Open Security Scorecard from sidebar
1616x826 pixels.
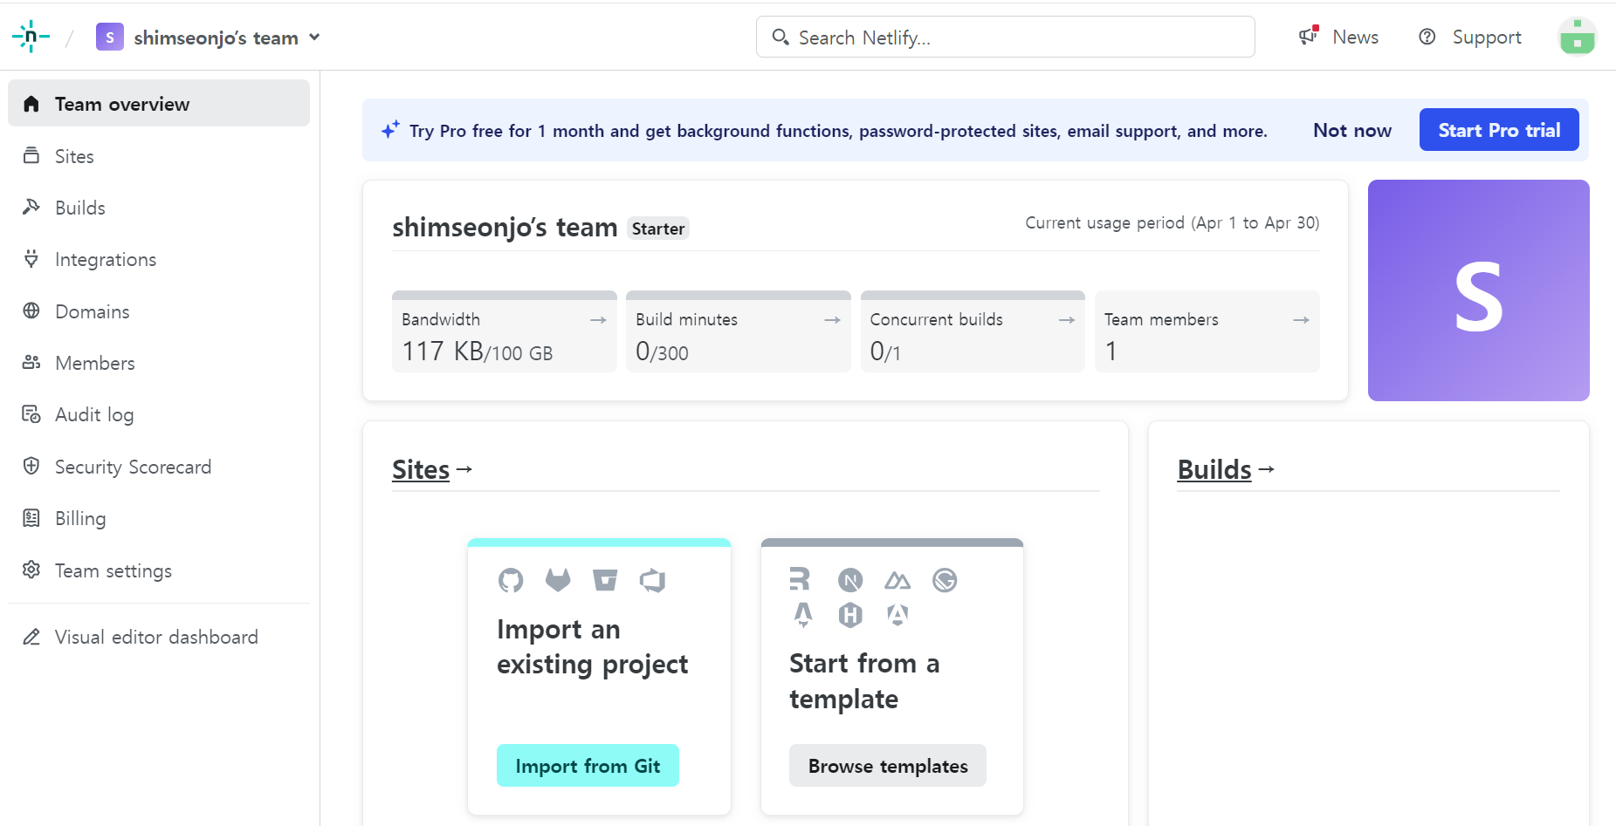pyautogui.click(x=133, y=467)
